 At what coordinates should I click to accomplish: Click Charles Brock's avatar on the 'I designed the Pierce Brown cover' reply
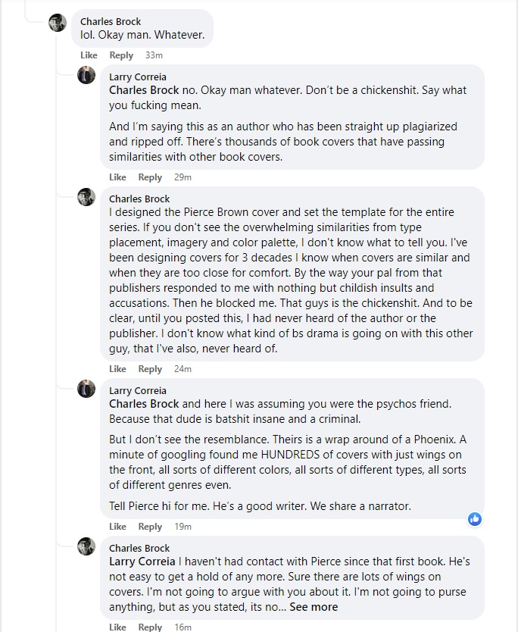click(x=86, y=197)
